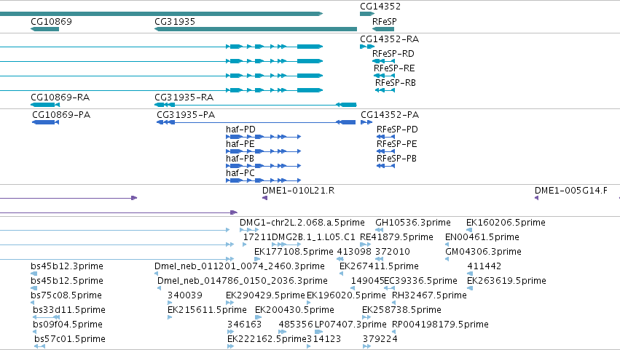Click the bs09f04.5prime label

68,325
